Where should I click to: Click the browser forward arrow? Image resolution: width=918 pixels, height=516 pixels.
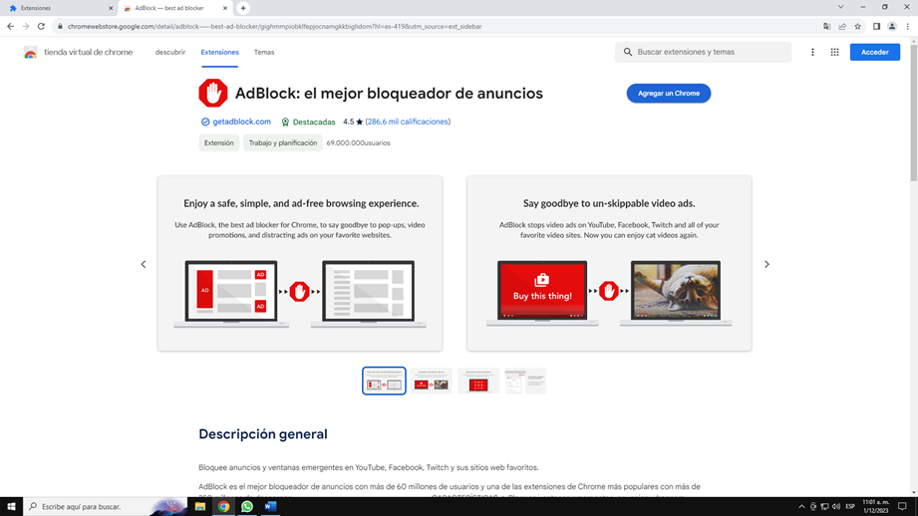point(26,26)
